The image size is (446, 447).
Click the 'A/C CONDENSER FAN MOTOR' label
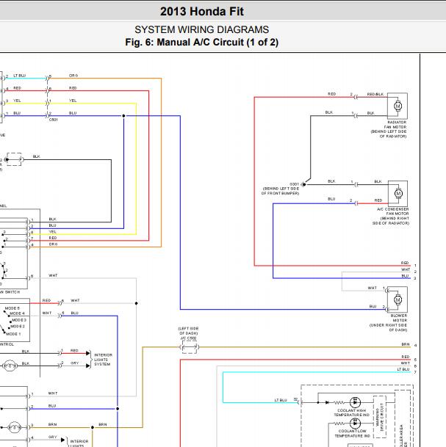click(393, 211)
